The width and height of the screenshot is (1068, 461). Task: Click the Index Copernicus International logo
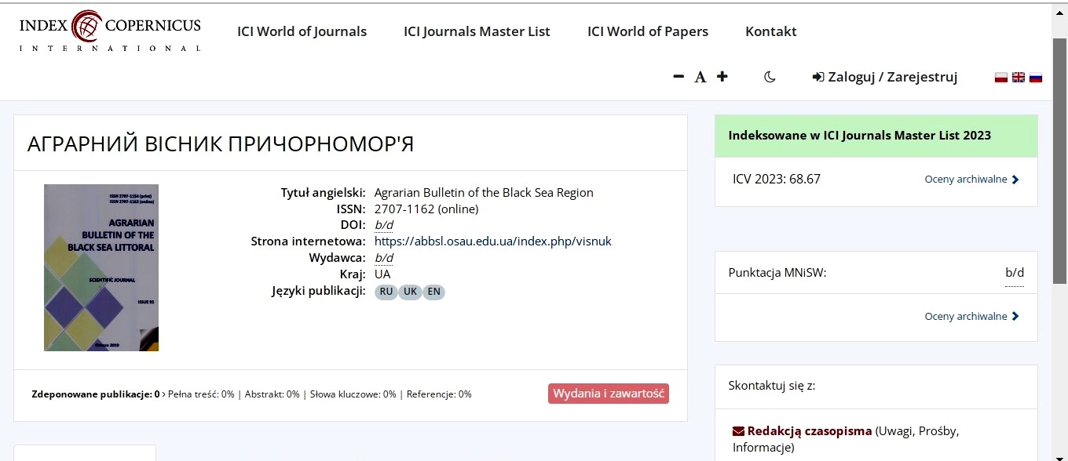click(x=110, y=31)
